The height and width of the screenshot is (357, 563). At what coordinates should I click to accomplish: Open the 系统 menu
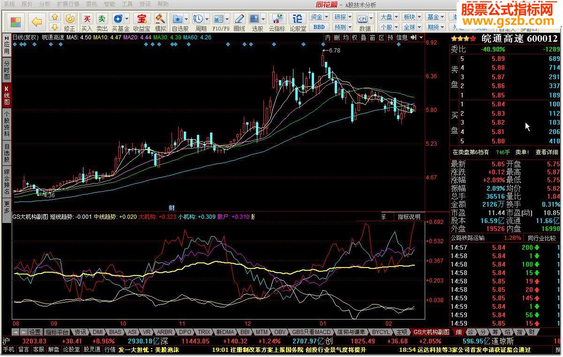pos(9,4)
